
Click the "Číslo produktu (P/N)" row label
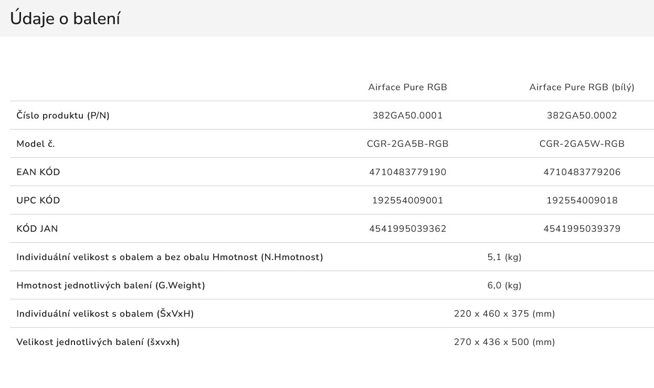pyautogui.click(x=63, y=115)
